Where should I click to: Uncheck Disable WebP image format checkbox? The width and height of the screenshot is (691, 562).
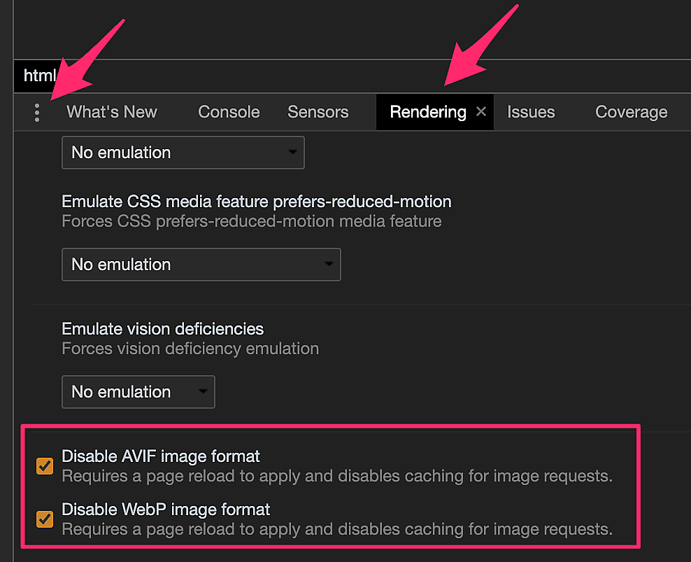45,519
